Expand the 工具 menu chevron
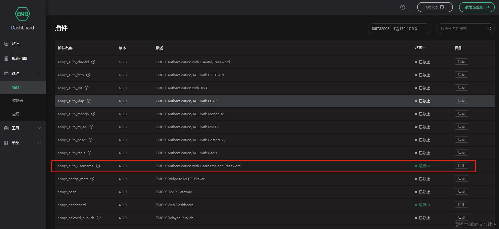Viewport: 499px width, 229px height. 39,128
